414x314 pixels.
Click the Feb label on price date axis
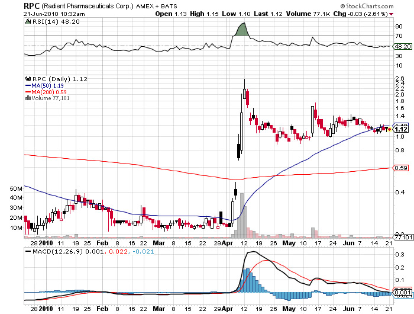click(102, 243)
